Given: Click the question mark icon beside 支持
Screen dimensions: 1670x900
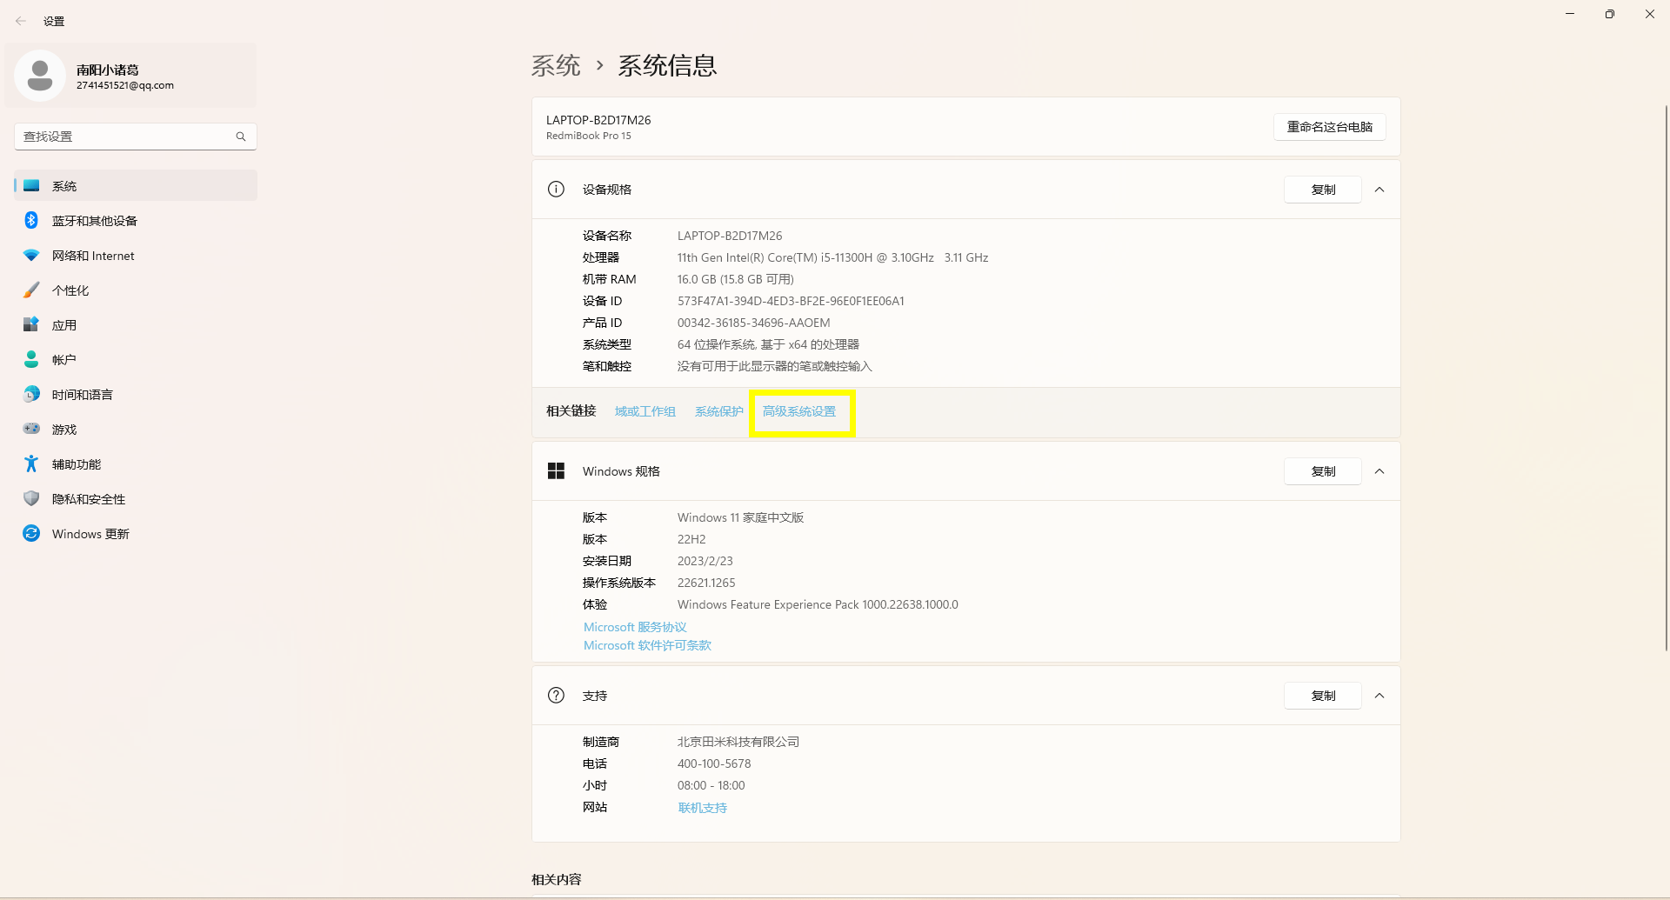Looking at the screenshot, I should (556, 696).
